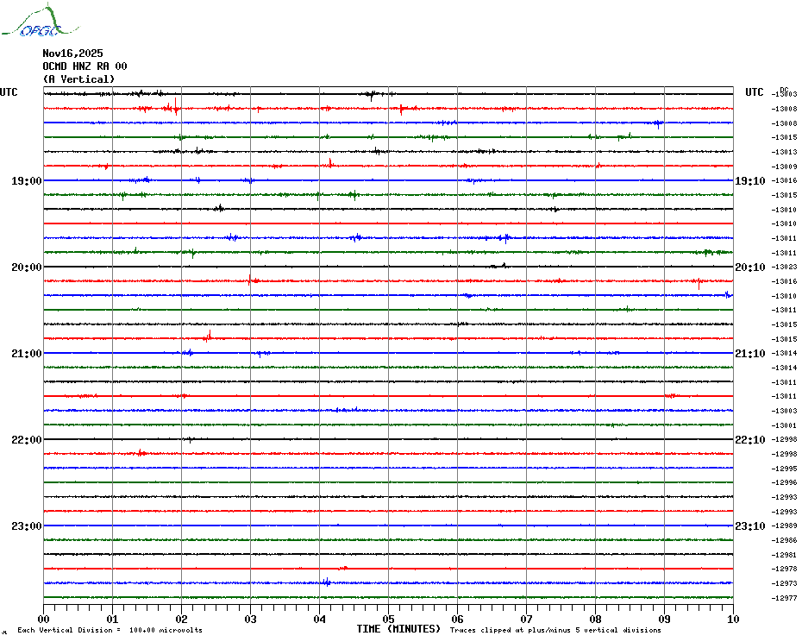Click the 19:10 time label on right
This screenshot has width=802, height=642.
(x=749, y=181)
